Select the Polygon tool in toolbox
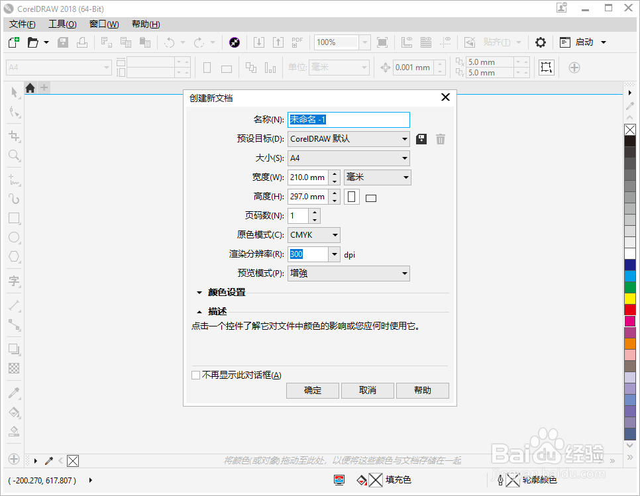Screen dimensions: 640x496 15,256
